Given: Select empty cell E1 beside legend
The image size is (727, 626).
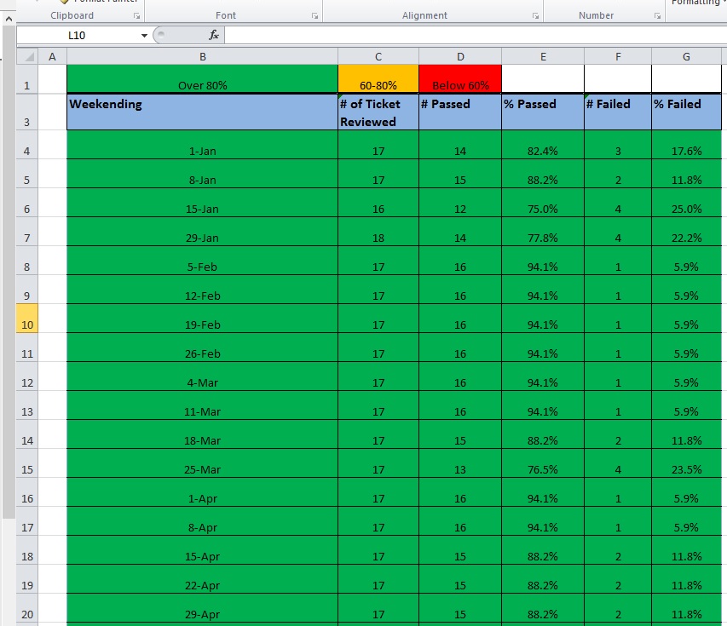Looking at the screenshot, I should (x=543, y=79).
